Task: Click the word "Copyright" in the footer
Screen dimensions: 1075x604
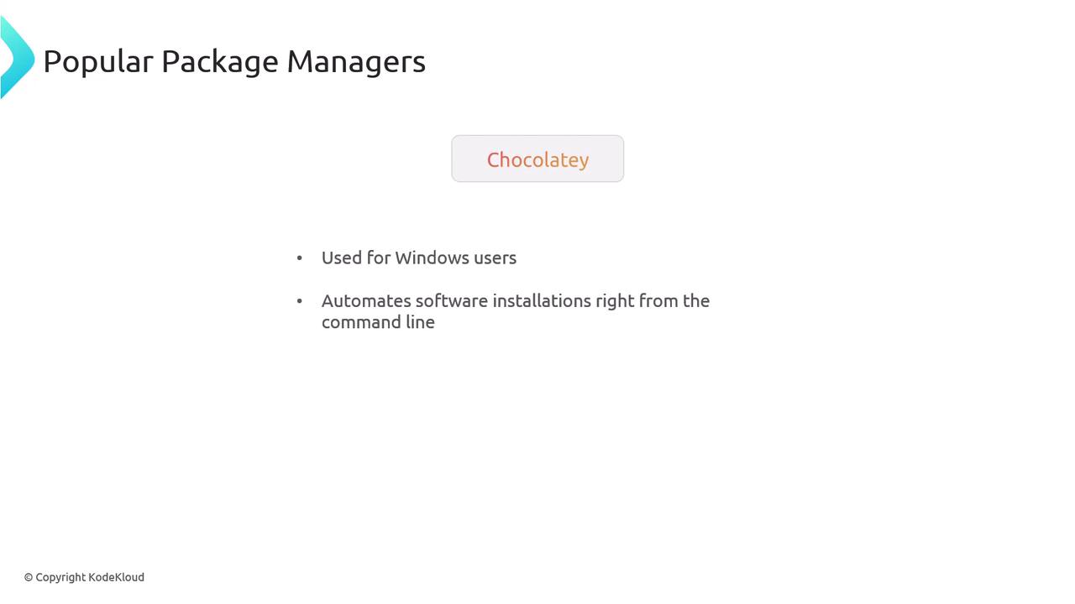Action: [x=60, y=577]
